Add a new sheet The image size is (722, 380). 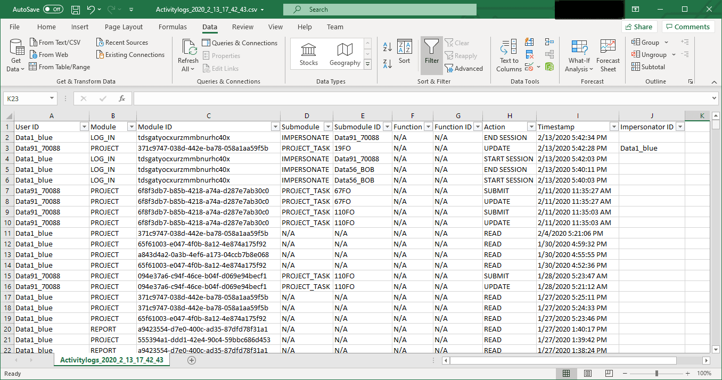point(192,360)
